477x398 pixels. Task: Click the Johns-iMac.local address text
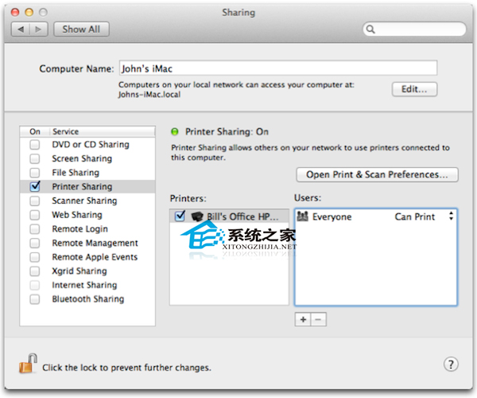pos(149,95)
